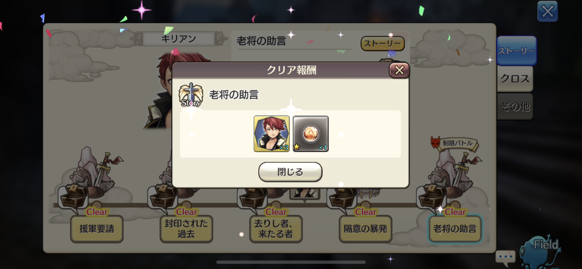Open the chat speech bubble icon
Screen dimensions: 582x269
pyautogui.click(x=505, y=257)
